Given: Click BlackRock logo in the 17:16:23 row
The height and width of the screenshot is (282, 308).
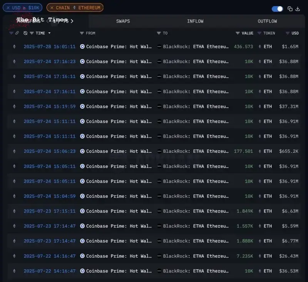Looking at the screenshot, I should [x=159, y=62].
